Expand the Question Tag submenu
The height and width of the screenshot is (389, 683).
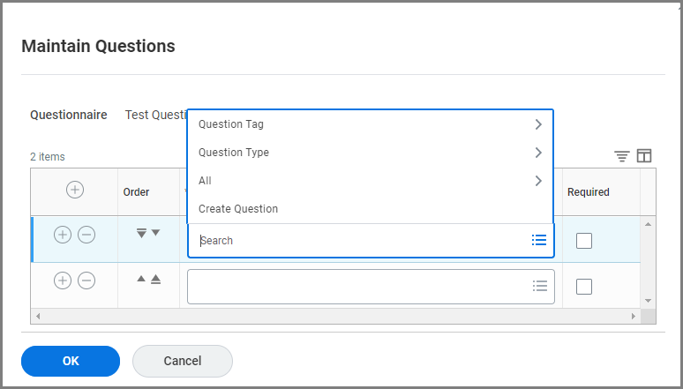coord(370,124)
